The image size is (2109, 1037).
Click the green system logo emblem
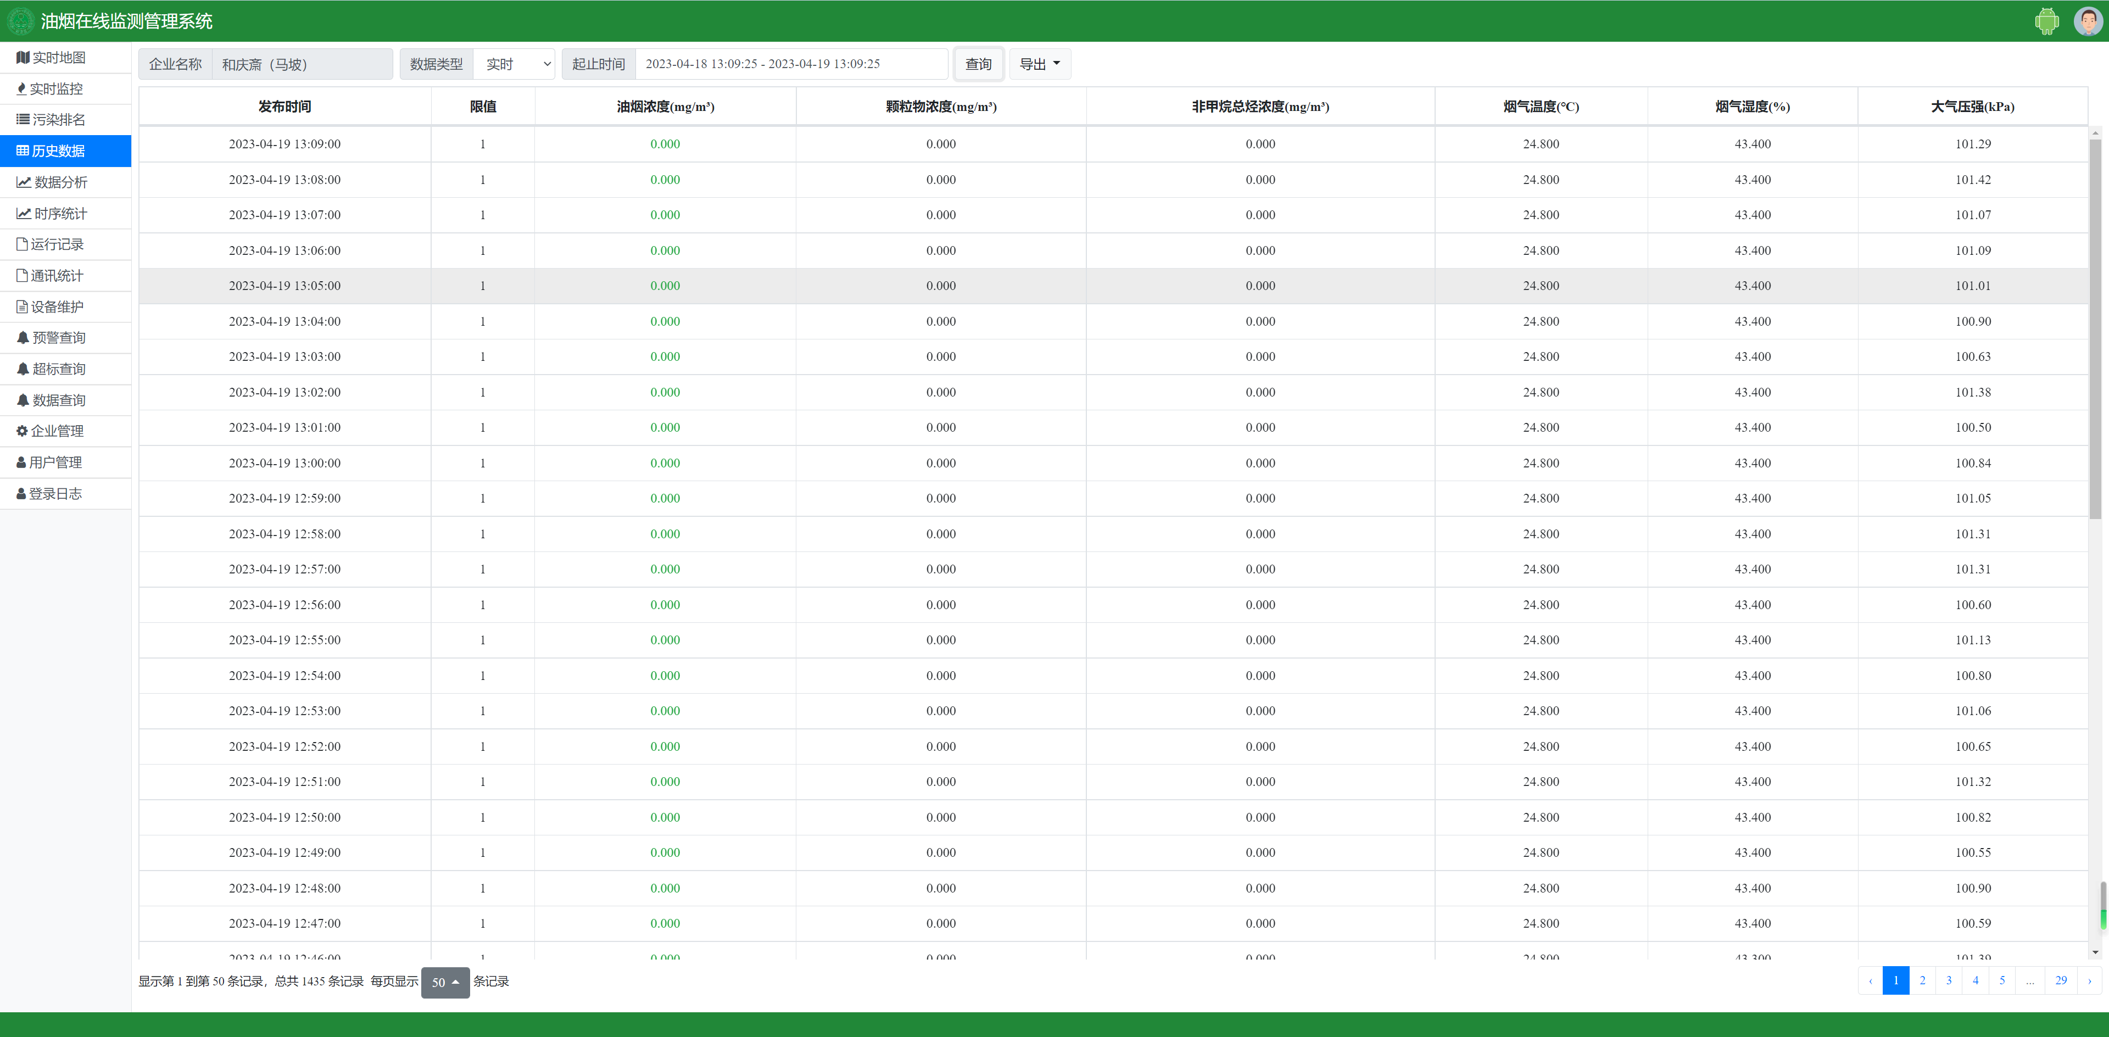20,21
